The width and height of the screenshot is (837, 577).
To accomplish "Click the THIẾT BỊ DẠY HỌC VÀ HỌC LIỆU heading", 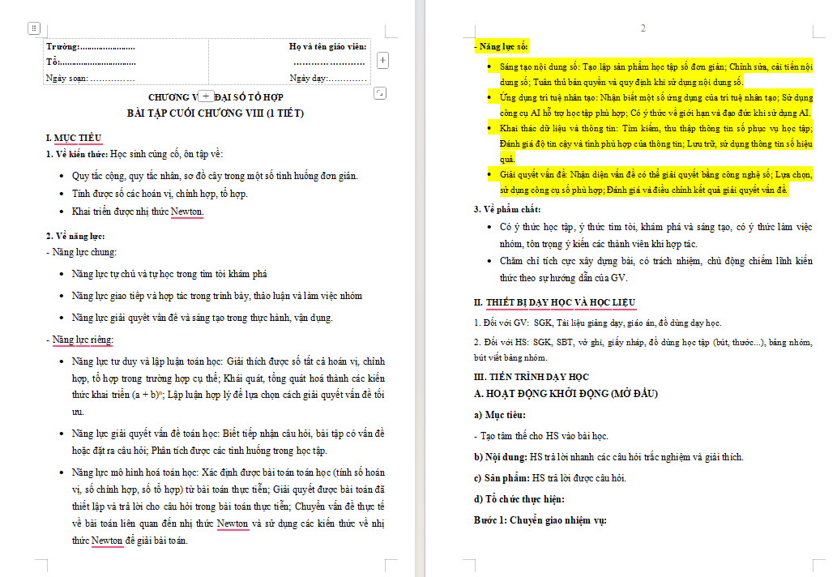I will pos(561,302).
